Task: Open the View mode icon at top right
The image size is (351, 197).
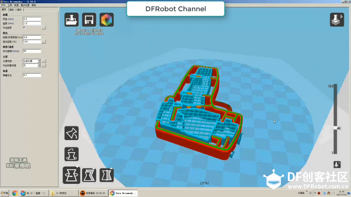Action: (337, 20)
